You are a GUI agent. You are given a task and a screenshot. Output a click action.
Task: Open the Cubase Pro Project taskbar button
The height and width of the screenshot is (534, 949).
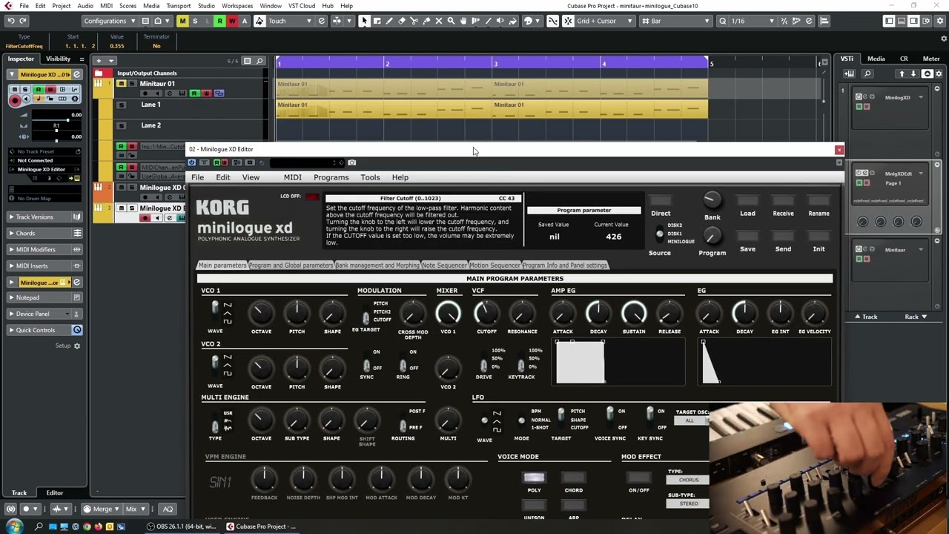click(261, 527)
